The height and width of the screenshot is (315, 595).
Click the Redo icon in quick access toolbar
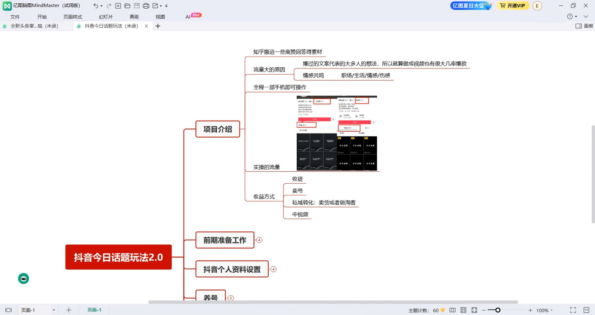109,6
